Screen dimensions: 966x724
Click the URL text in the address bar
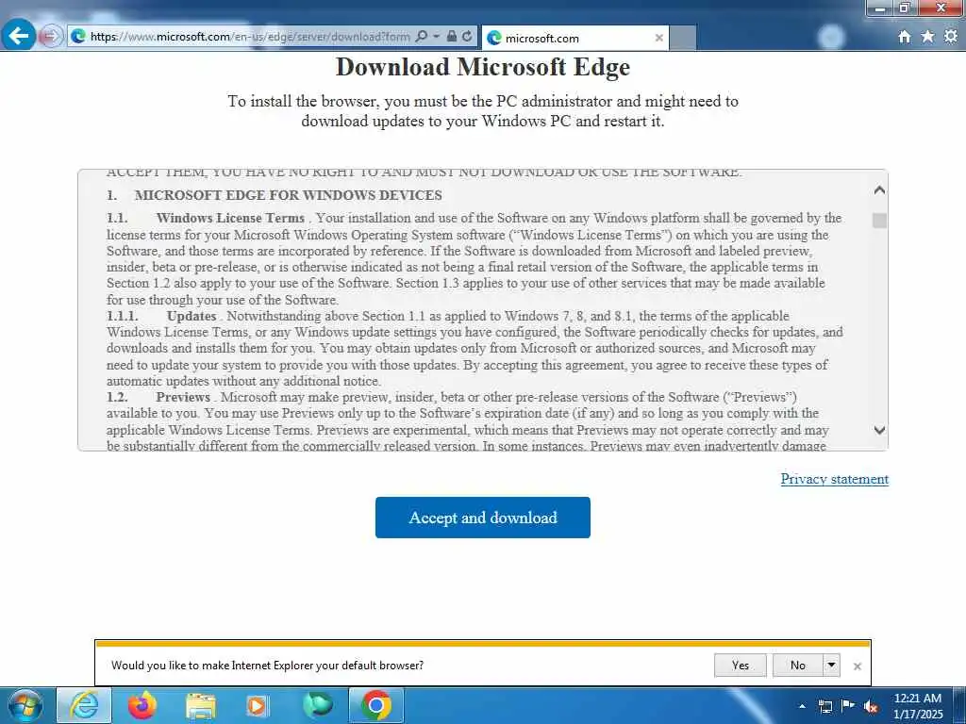coord(250,37)
